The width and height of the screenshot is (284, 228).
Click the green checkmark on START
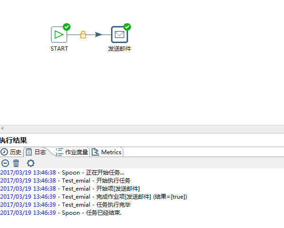click(x=67, y=27)
